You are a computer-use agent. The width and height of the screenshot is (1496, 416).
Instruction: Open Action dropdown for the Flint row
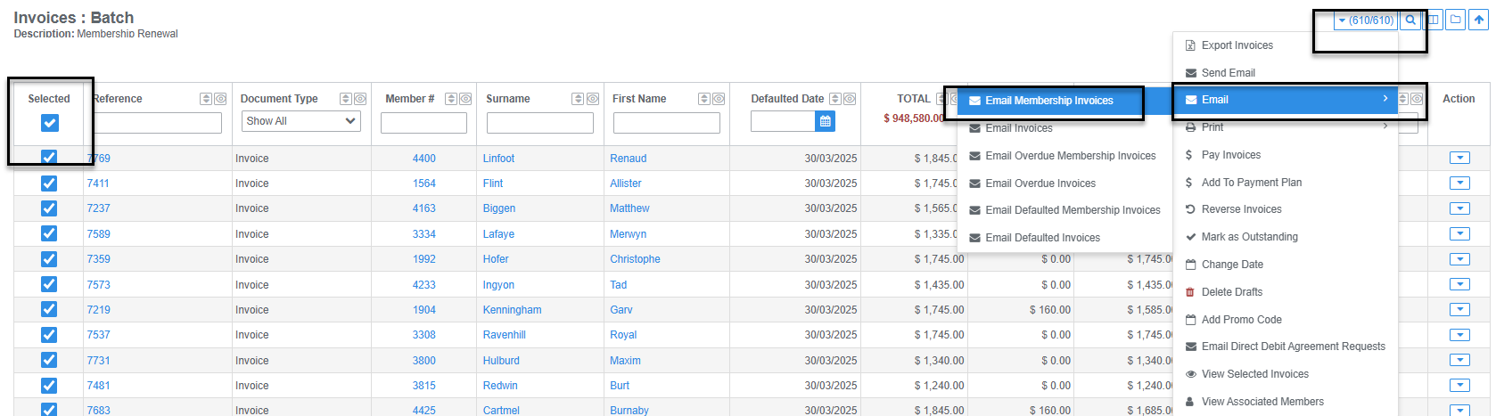click(x=1459, y=184)
